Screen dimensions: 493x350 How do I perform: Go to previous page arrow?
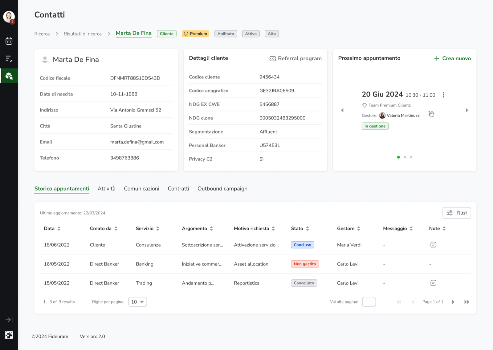[413, 302]
